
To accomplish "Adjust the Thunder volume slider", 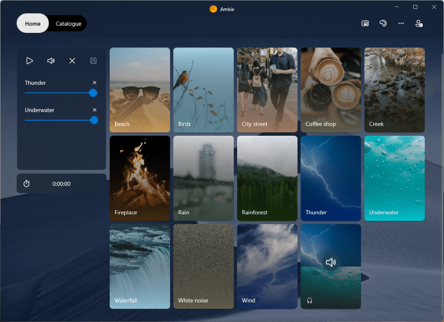I will [x=61, y=93].
